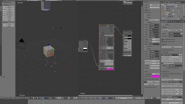Add an Ico Sphere primitive
Screen dimensions: 185x104
[x=9, y=15]
